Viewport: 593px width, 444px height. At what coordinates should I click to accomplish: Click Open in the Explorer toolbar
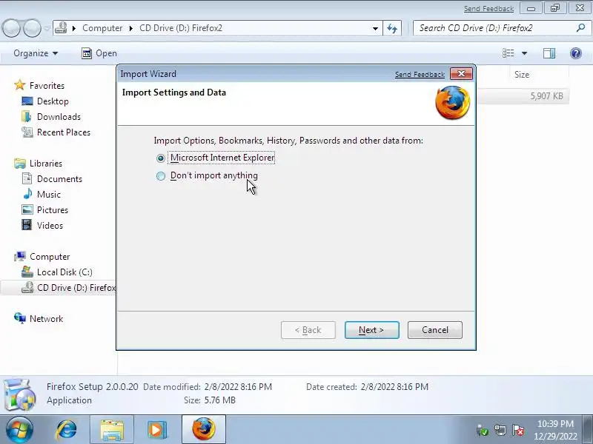99,53
